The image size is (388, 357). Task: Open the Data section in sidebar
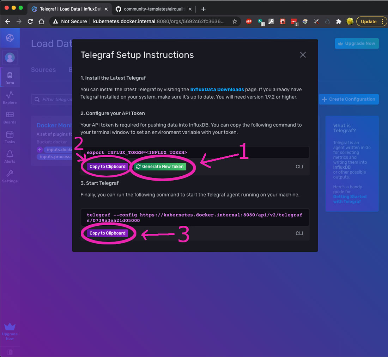10,78
